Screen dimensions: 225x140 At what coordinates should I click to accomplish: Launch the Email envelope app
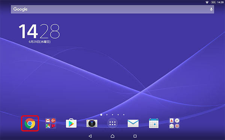point(133,123)
